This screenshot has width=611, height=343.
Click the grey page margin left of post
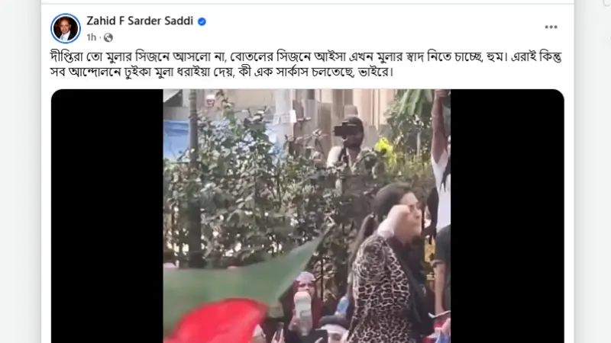click(21, 171)
